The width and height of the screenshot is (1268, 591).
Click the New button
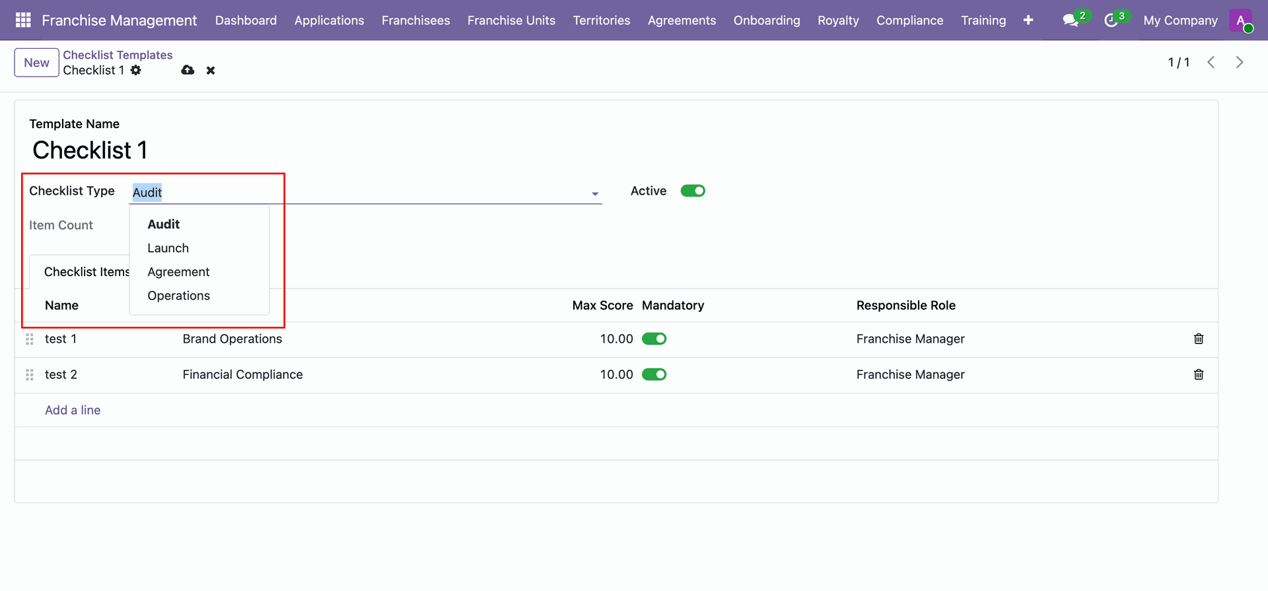pos(36,63)
